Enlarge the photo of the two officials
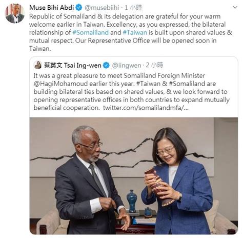This screenshot has height=240, width=243. tap(134, 176)
